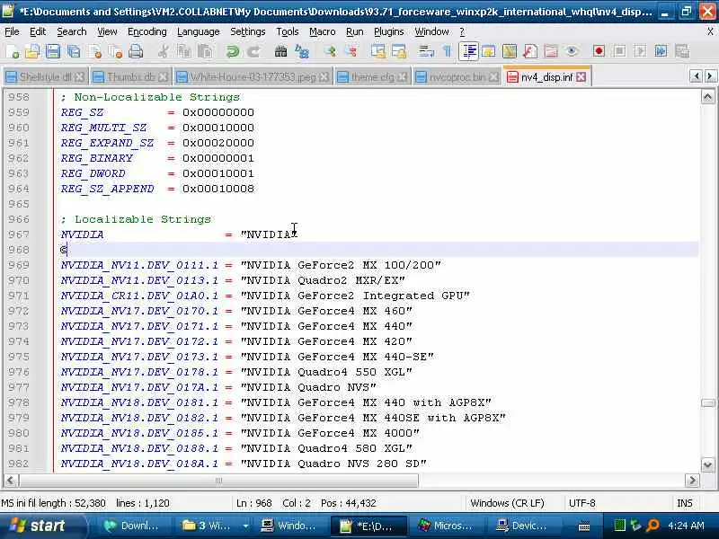Open the Document Map icon

510,51
